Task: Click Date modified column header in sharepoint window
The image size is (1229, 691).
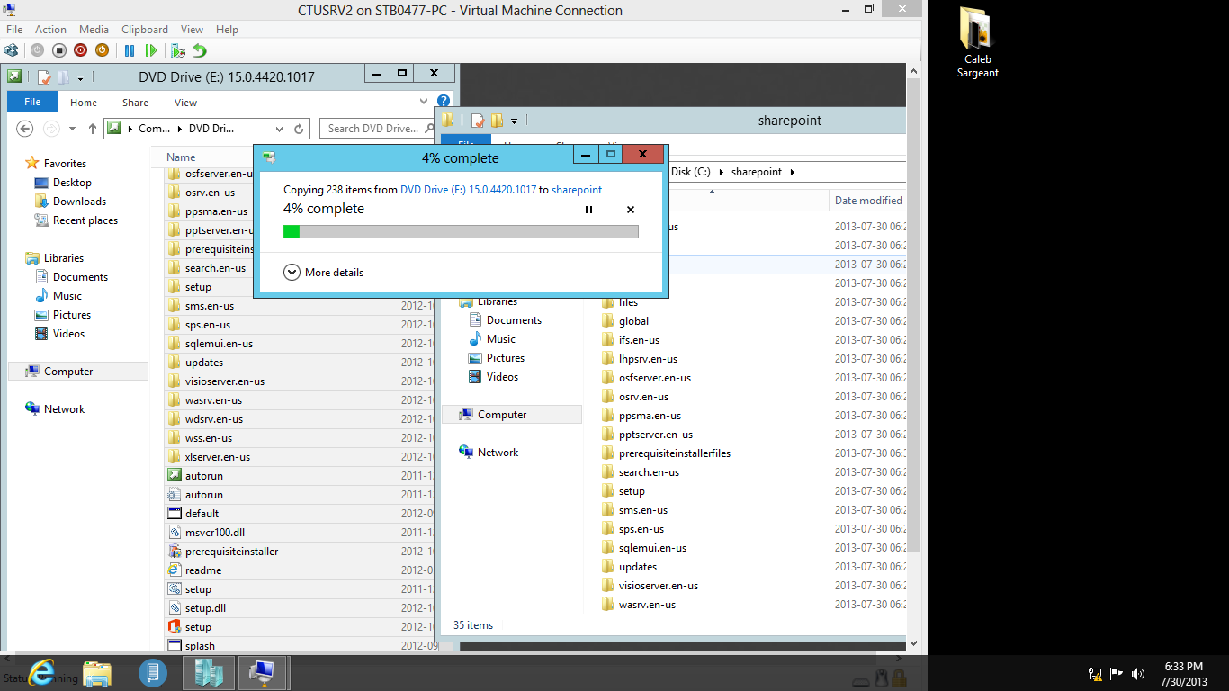Action: coord(868,201)
